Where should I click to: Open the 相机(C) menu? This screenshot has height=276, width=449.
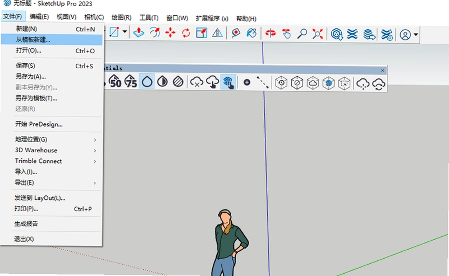[94, 17]
